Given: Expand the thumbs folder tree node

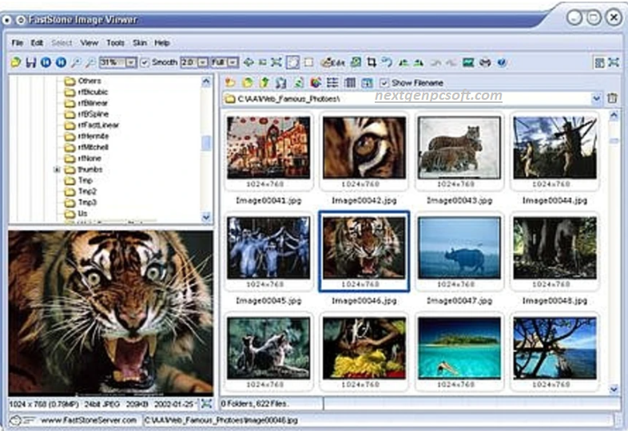Looking at the screenshot, I should click(x=57, y=170).
